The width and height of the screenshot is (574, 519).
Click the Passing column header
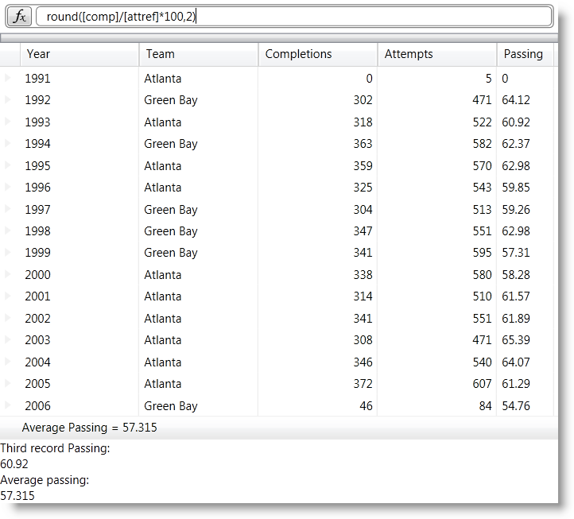click(x=523, y=54)
